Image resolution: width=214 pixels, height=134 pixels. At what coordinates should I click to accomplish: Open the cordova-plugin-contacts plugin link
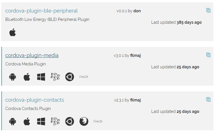coord(35,100)
